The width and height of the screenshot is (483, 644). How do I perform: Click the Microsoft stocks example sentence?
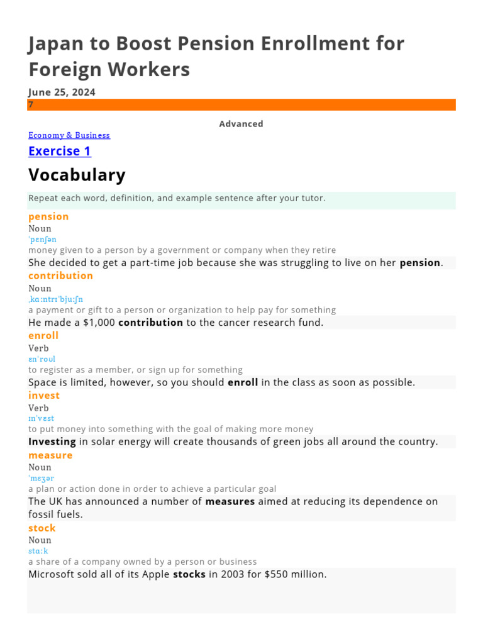click(177, 574)
